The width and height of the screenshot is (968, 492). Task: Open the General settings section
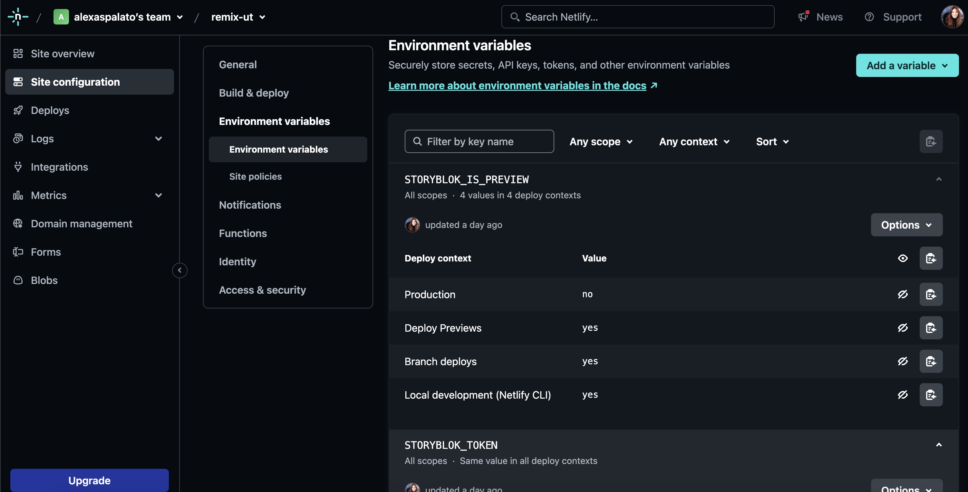point(238,65)
